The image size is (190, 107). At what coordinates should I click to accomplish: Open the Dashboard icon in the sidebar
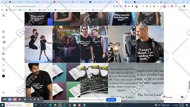coord(4,70)
